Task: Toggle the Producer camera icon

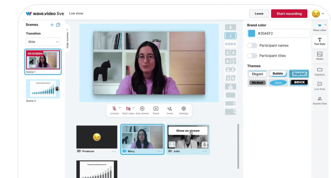Action: click(x=79, y=151)
